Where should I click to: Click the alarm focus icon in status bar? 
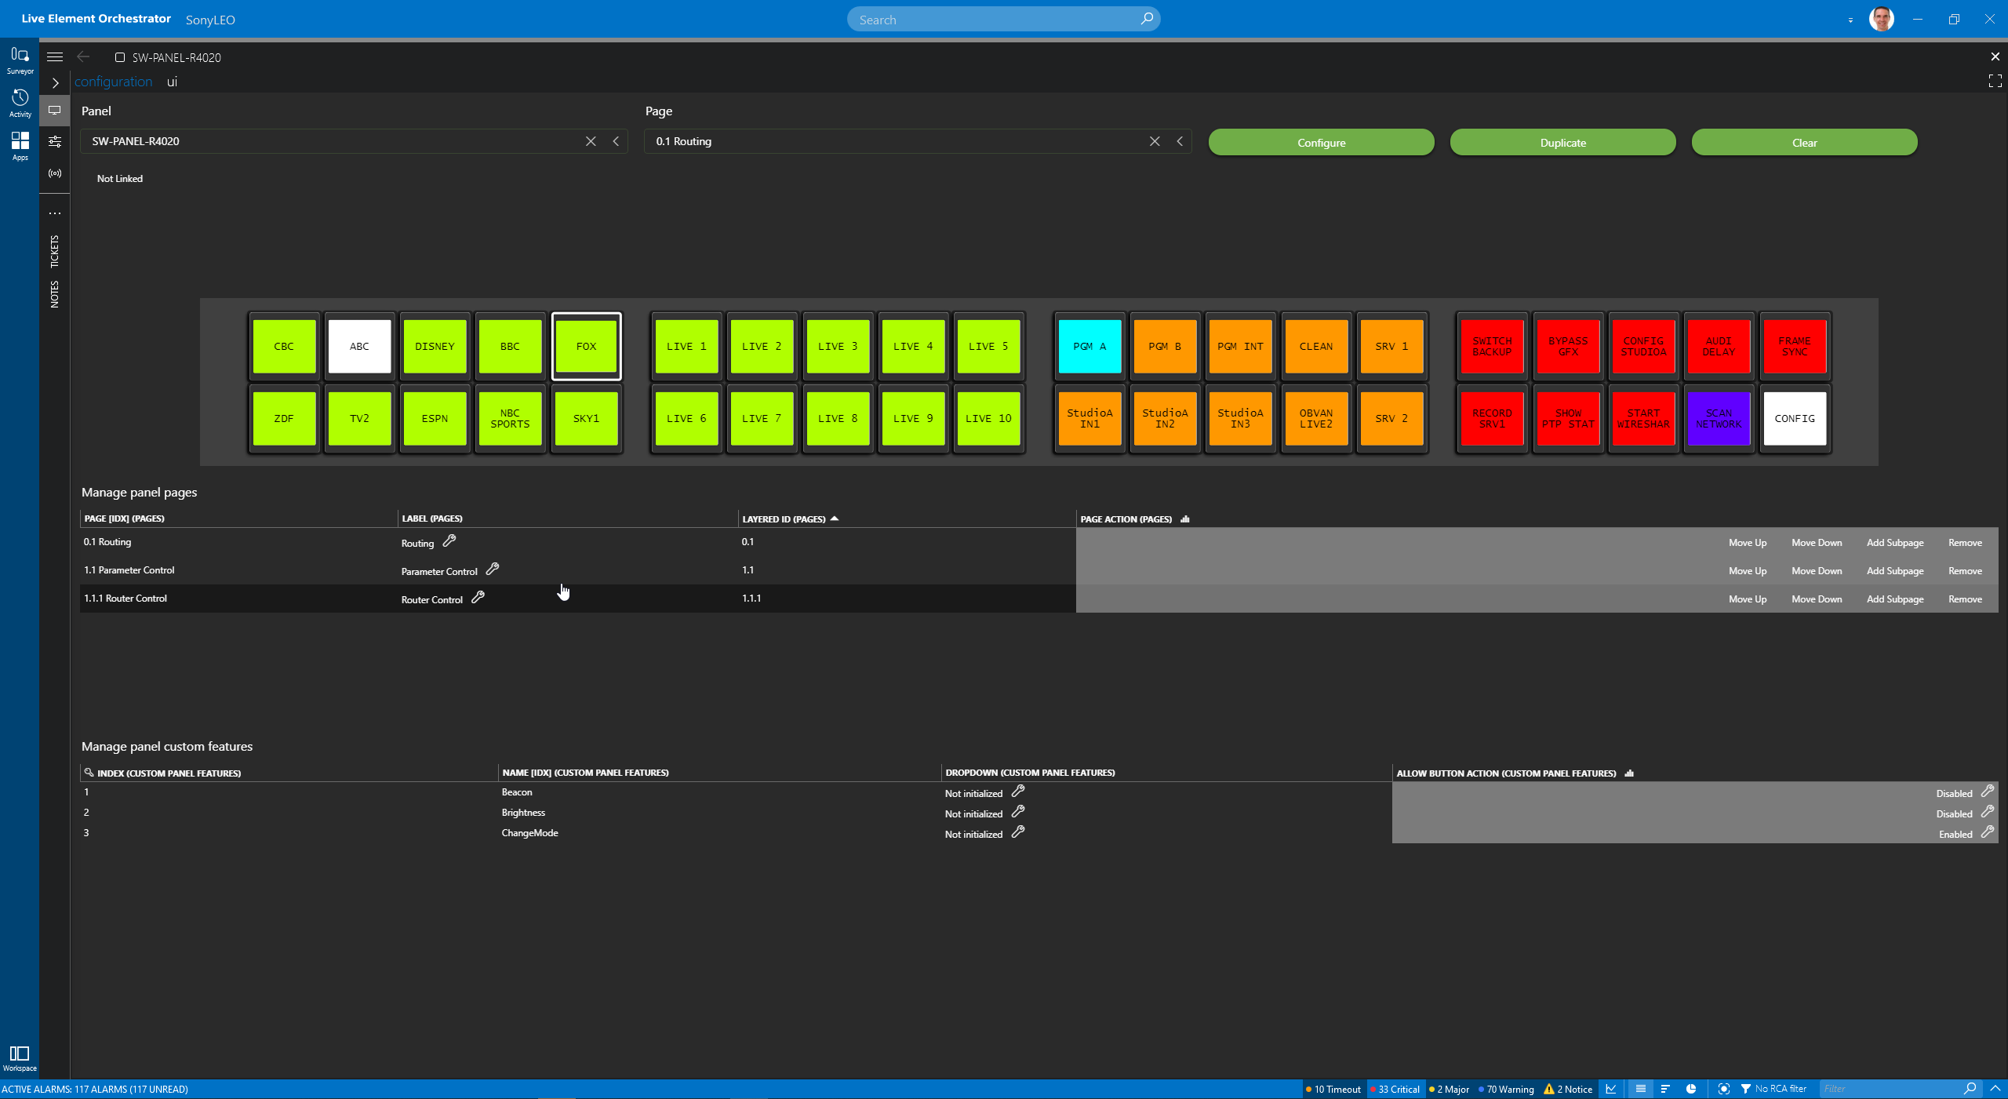point(1723,1089)
